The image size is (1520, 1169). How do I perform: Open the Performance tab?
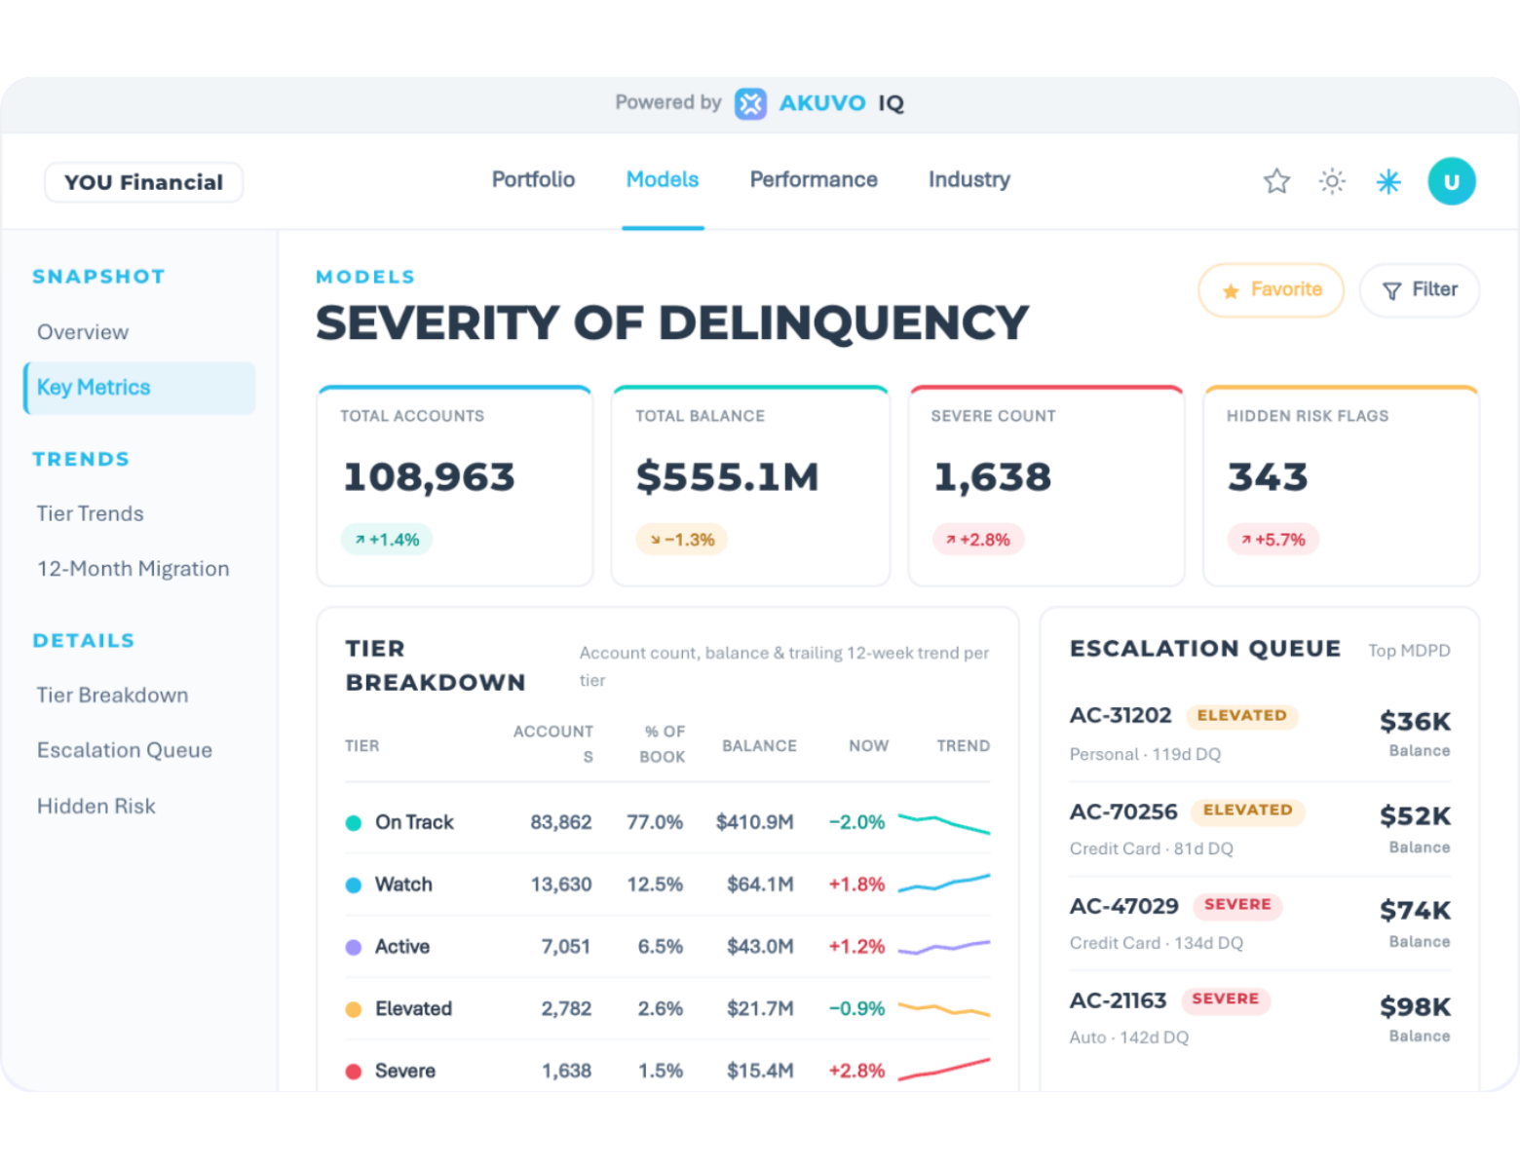814,179
